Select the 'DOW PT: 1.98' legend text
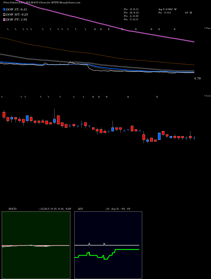The width and height of the screenshot is (211, 279). click(16, 20)
